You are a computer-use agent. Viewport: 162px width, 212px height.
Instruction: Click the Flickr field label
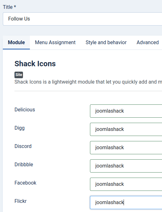pos(20,201)
